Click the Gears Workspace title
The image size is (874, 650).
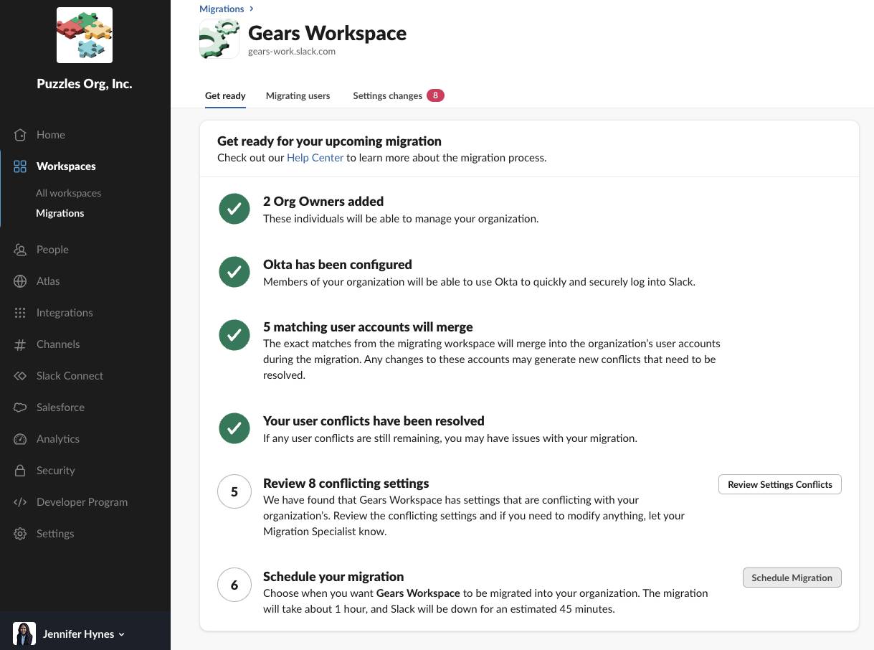pos(327,33)
